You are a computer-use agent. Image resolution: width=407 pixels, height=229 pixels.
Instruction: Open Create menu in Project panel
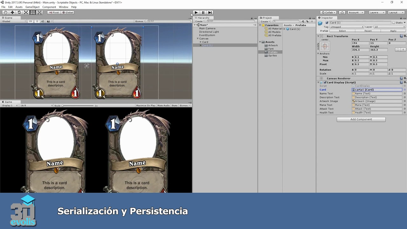[265, 21]
